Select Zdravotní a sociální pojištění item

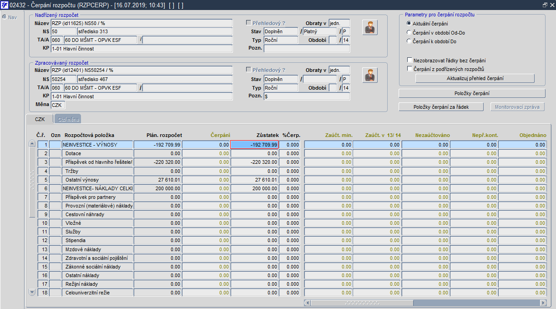click(x=97, y=258)
